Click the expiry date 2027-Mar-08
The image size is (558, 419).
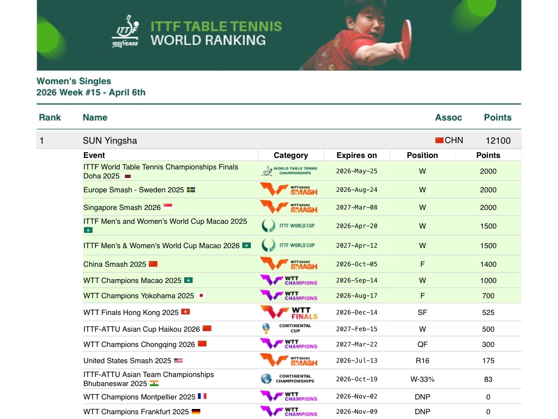[357, 207]
